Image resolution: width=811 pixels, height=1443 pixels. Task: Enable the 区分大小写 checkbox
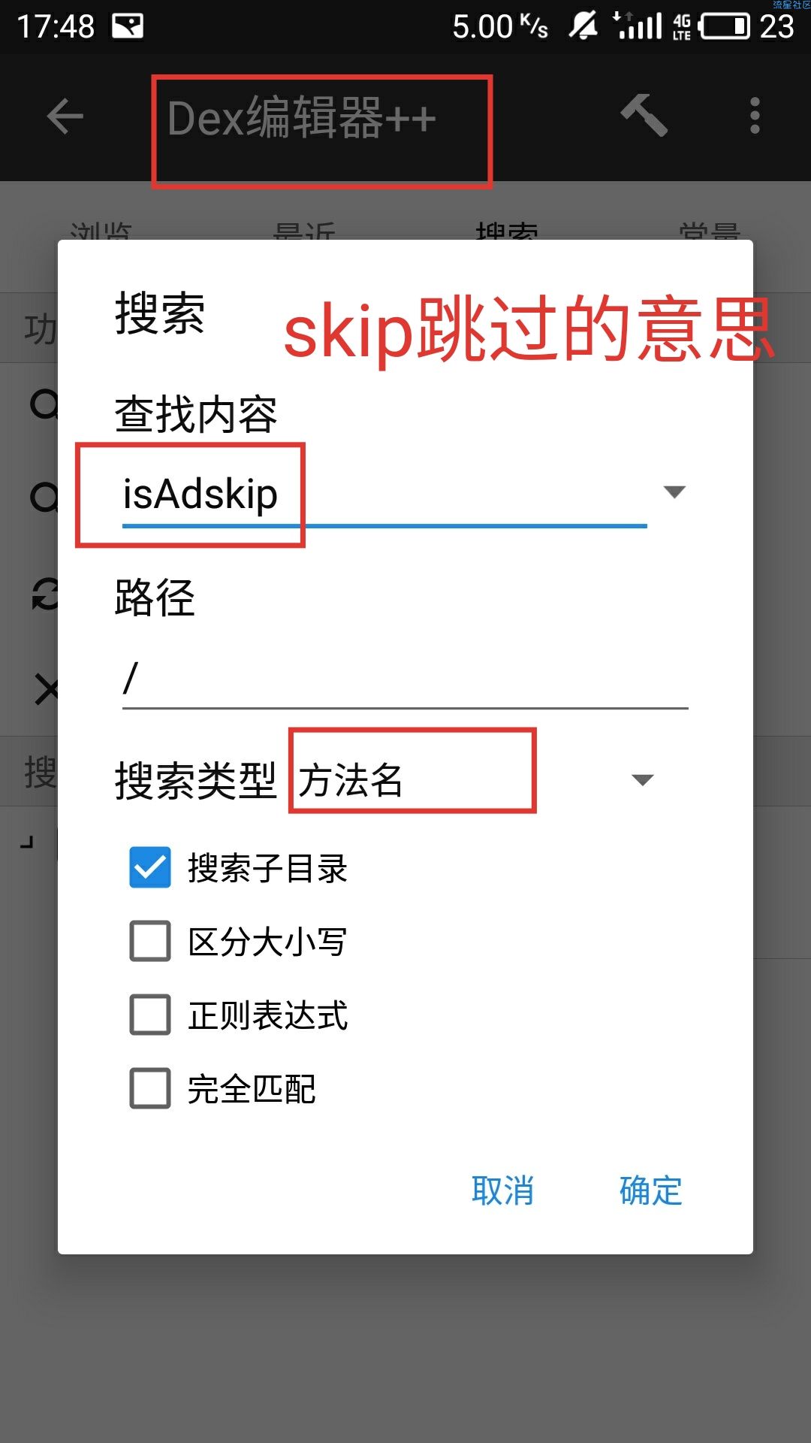point(150,941)
